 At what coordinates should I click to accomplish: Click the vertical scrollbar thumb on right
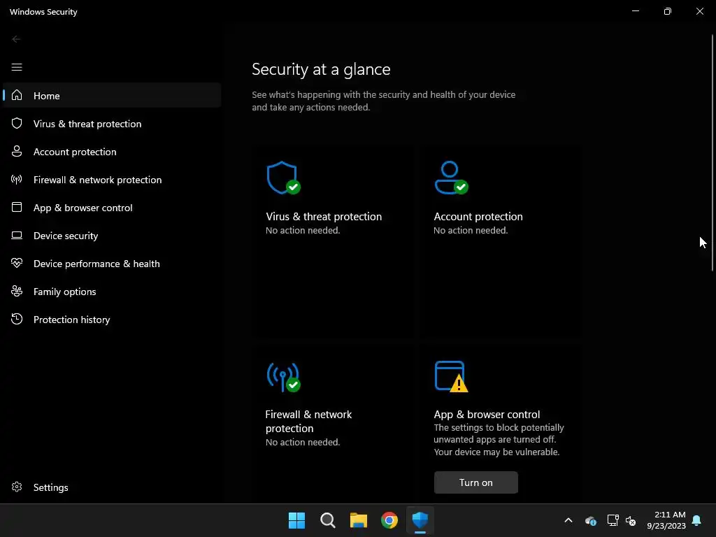click(713, 153)
